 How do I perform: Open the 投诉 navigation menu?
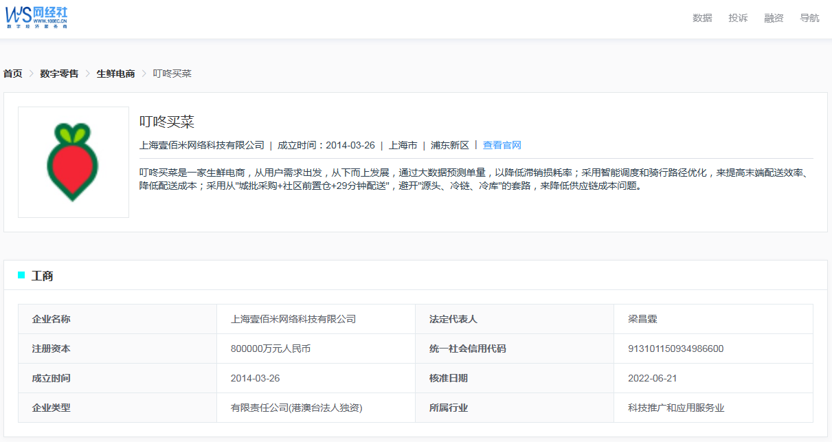(x=738, y=19)
